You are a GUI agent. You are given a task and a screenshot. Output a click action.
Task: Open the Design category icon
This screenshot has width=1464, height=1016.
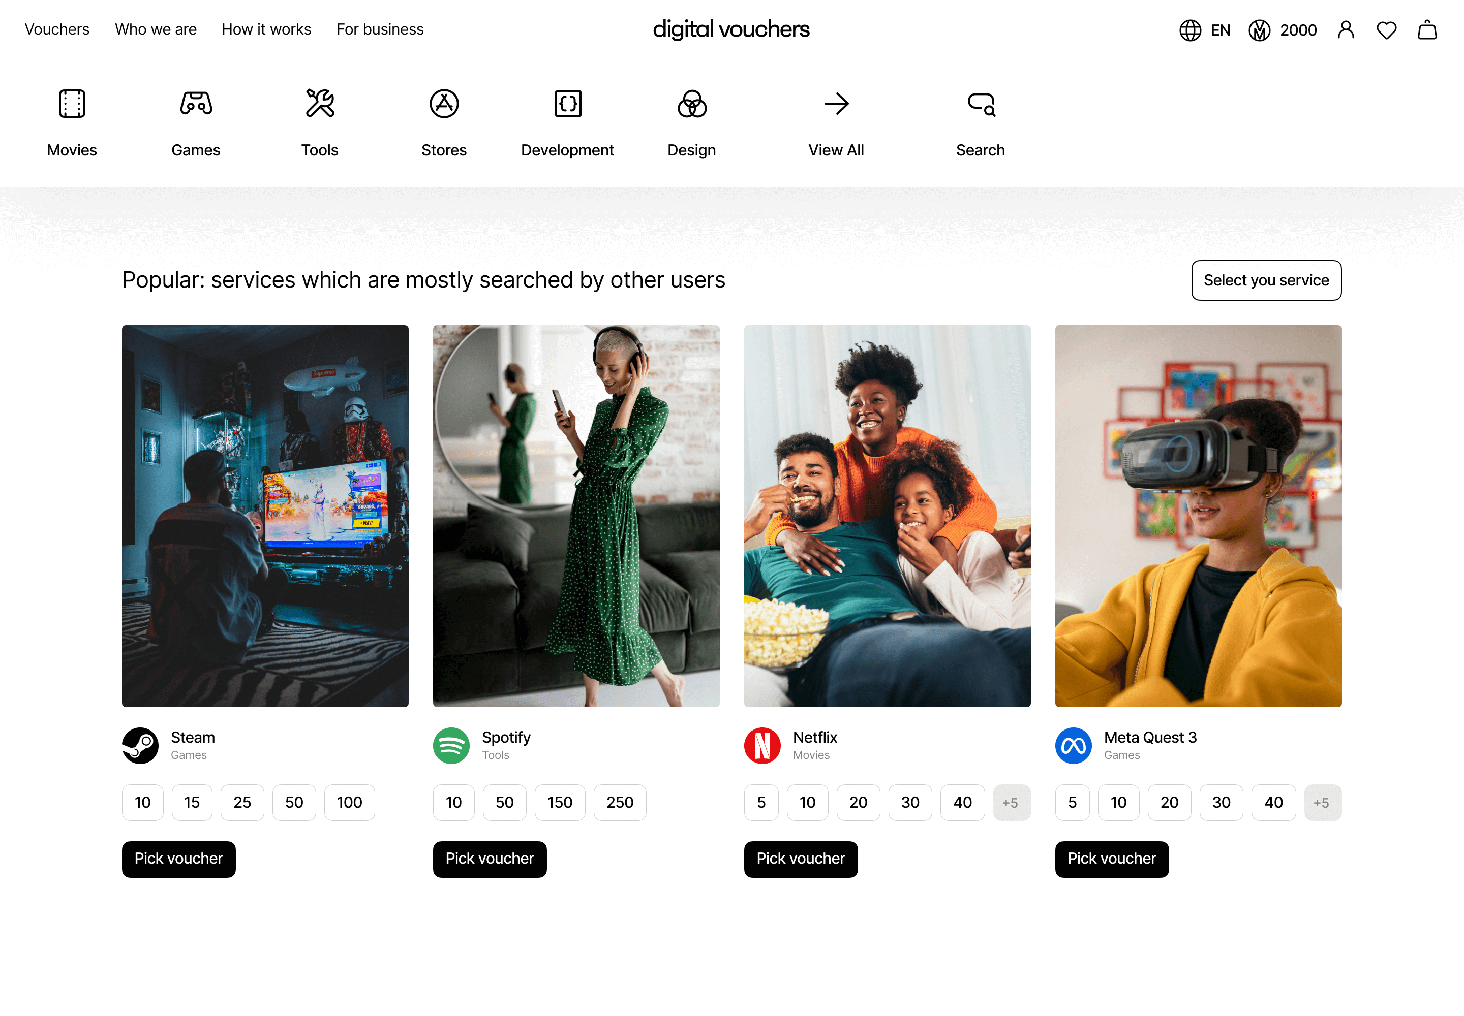[x=691, y=121]
